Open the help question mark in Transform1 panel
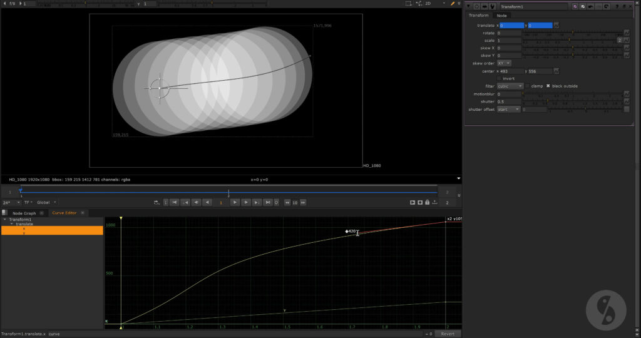This screenshot has width=641, height=338. click(617, 6)
